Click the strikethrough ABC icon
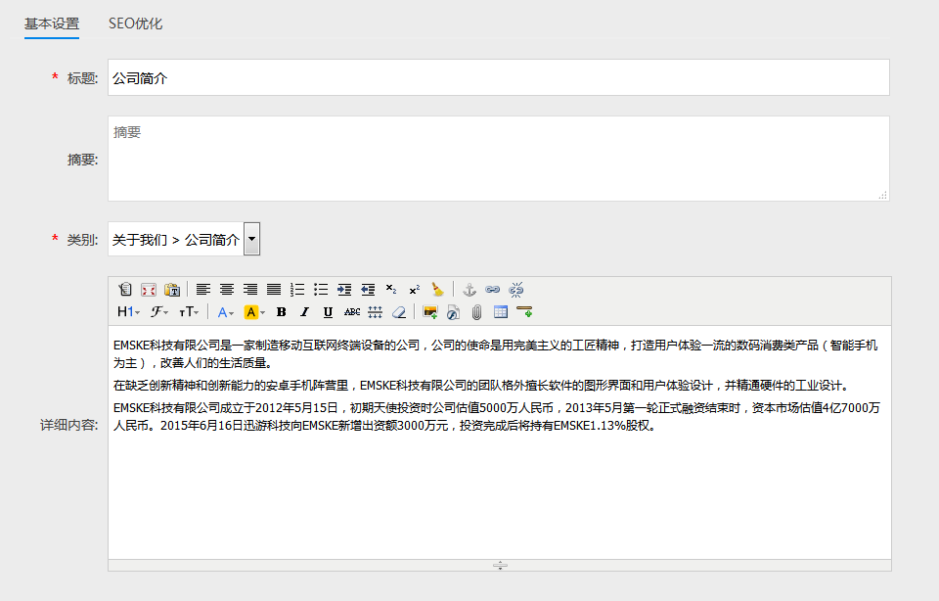Screen dimensions: 939x601 click(351, 312)
